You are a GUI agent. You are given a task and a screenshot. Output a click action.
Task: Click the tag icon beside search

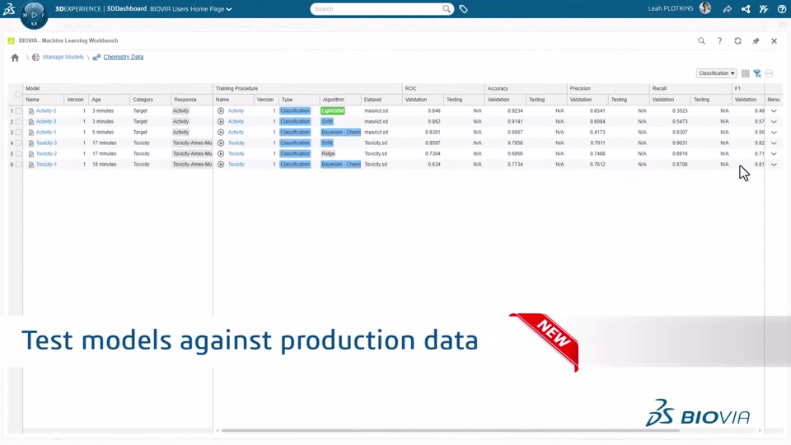tap(463, 9)
